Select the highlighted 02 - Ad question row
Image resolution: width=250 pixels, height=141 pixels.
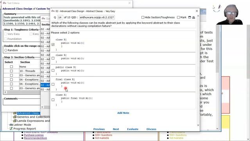(x=45, y=85)
